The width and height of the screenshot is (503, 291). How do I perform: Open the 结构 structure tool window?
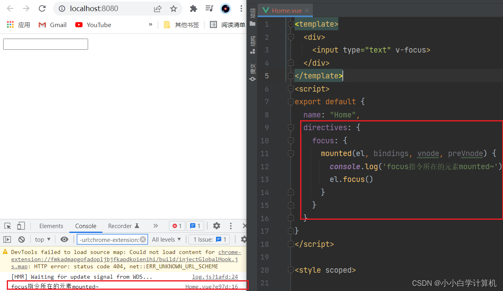pyautogui.click(x=252, y=45)
